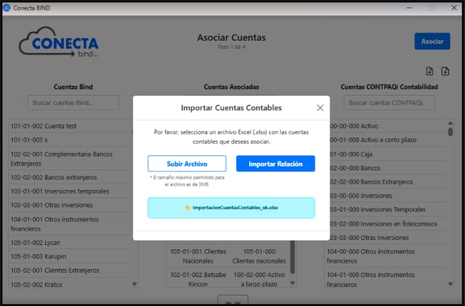The height and width of the screenshot is (306, 465).
Task: Click the Cuentas Asociadas scrollbar thumb
Action: pyautogui.click(x=292, y=257)
